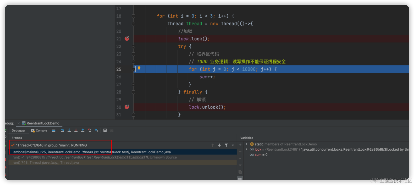Select lambda$main$0():25 stack frame
The width and height of the screenshot is (414, 185).
tap(123, 152)
